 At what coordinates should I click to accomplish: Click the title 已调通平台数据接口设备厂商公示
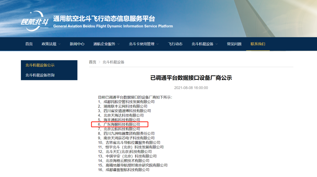[191, 78]
